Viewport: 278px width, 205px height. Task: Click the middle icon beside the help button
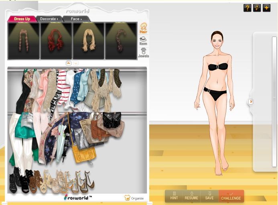[257, 8]
